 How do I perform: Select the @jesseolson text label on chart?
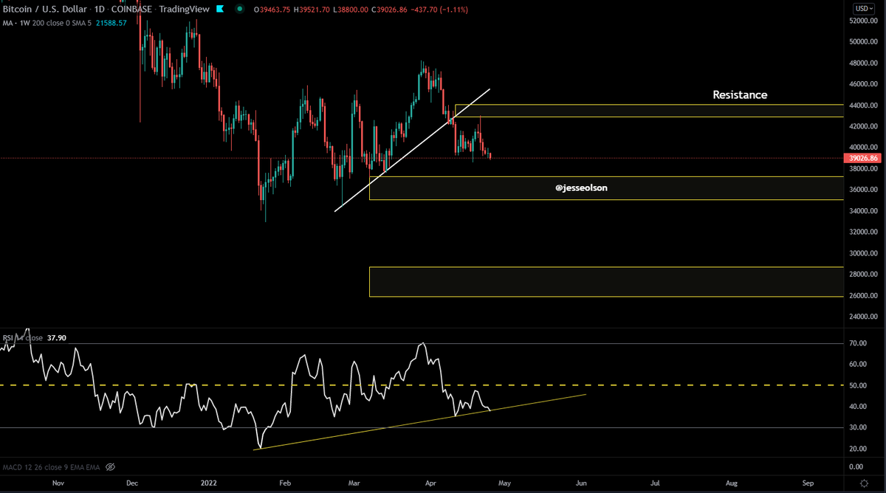581,188
